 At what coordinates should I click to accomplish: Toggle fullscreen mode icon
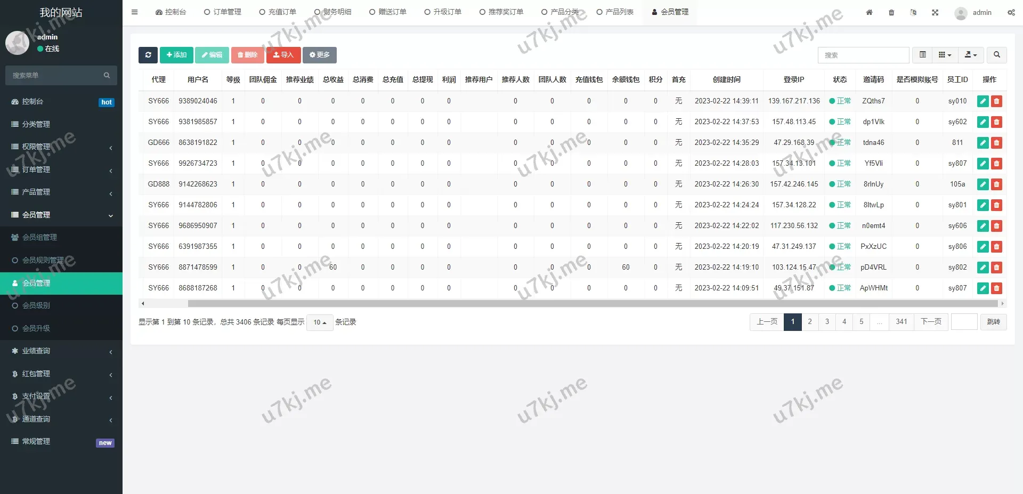point(935,12)
